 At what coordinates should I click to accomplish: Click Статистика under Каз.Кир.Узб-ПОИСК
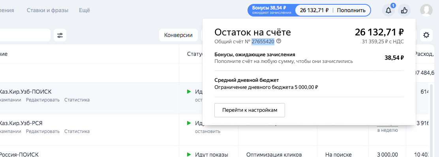77,100
